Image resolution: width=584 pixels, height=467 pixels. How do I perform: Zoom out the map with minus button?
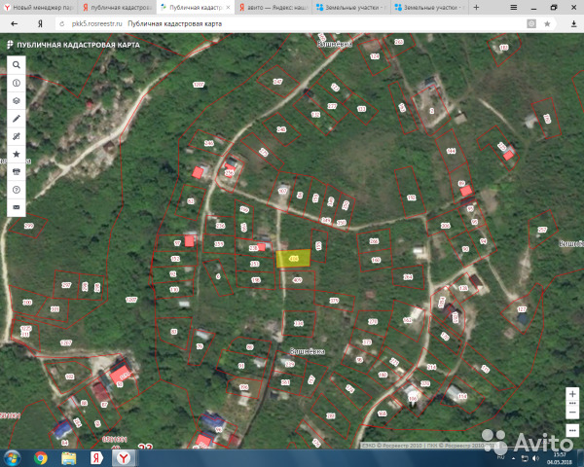pyautogui.click(x=572, y=413)
